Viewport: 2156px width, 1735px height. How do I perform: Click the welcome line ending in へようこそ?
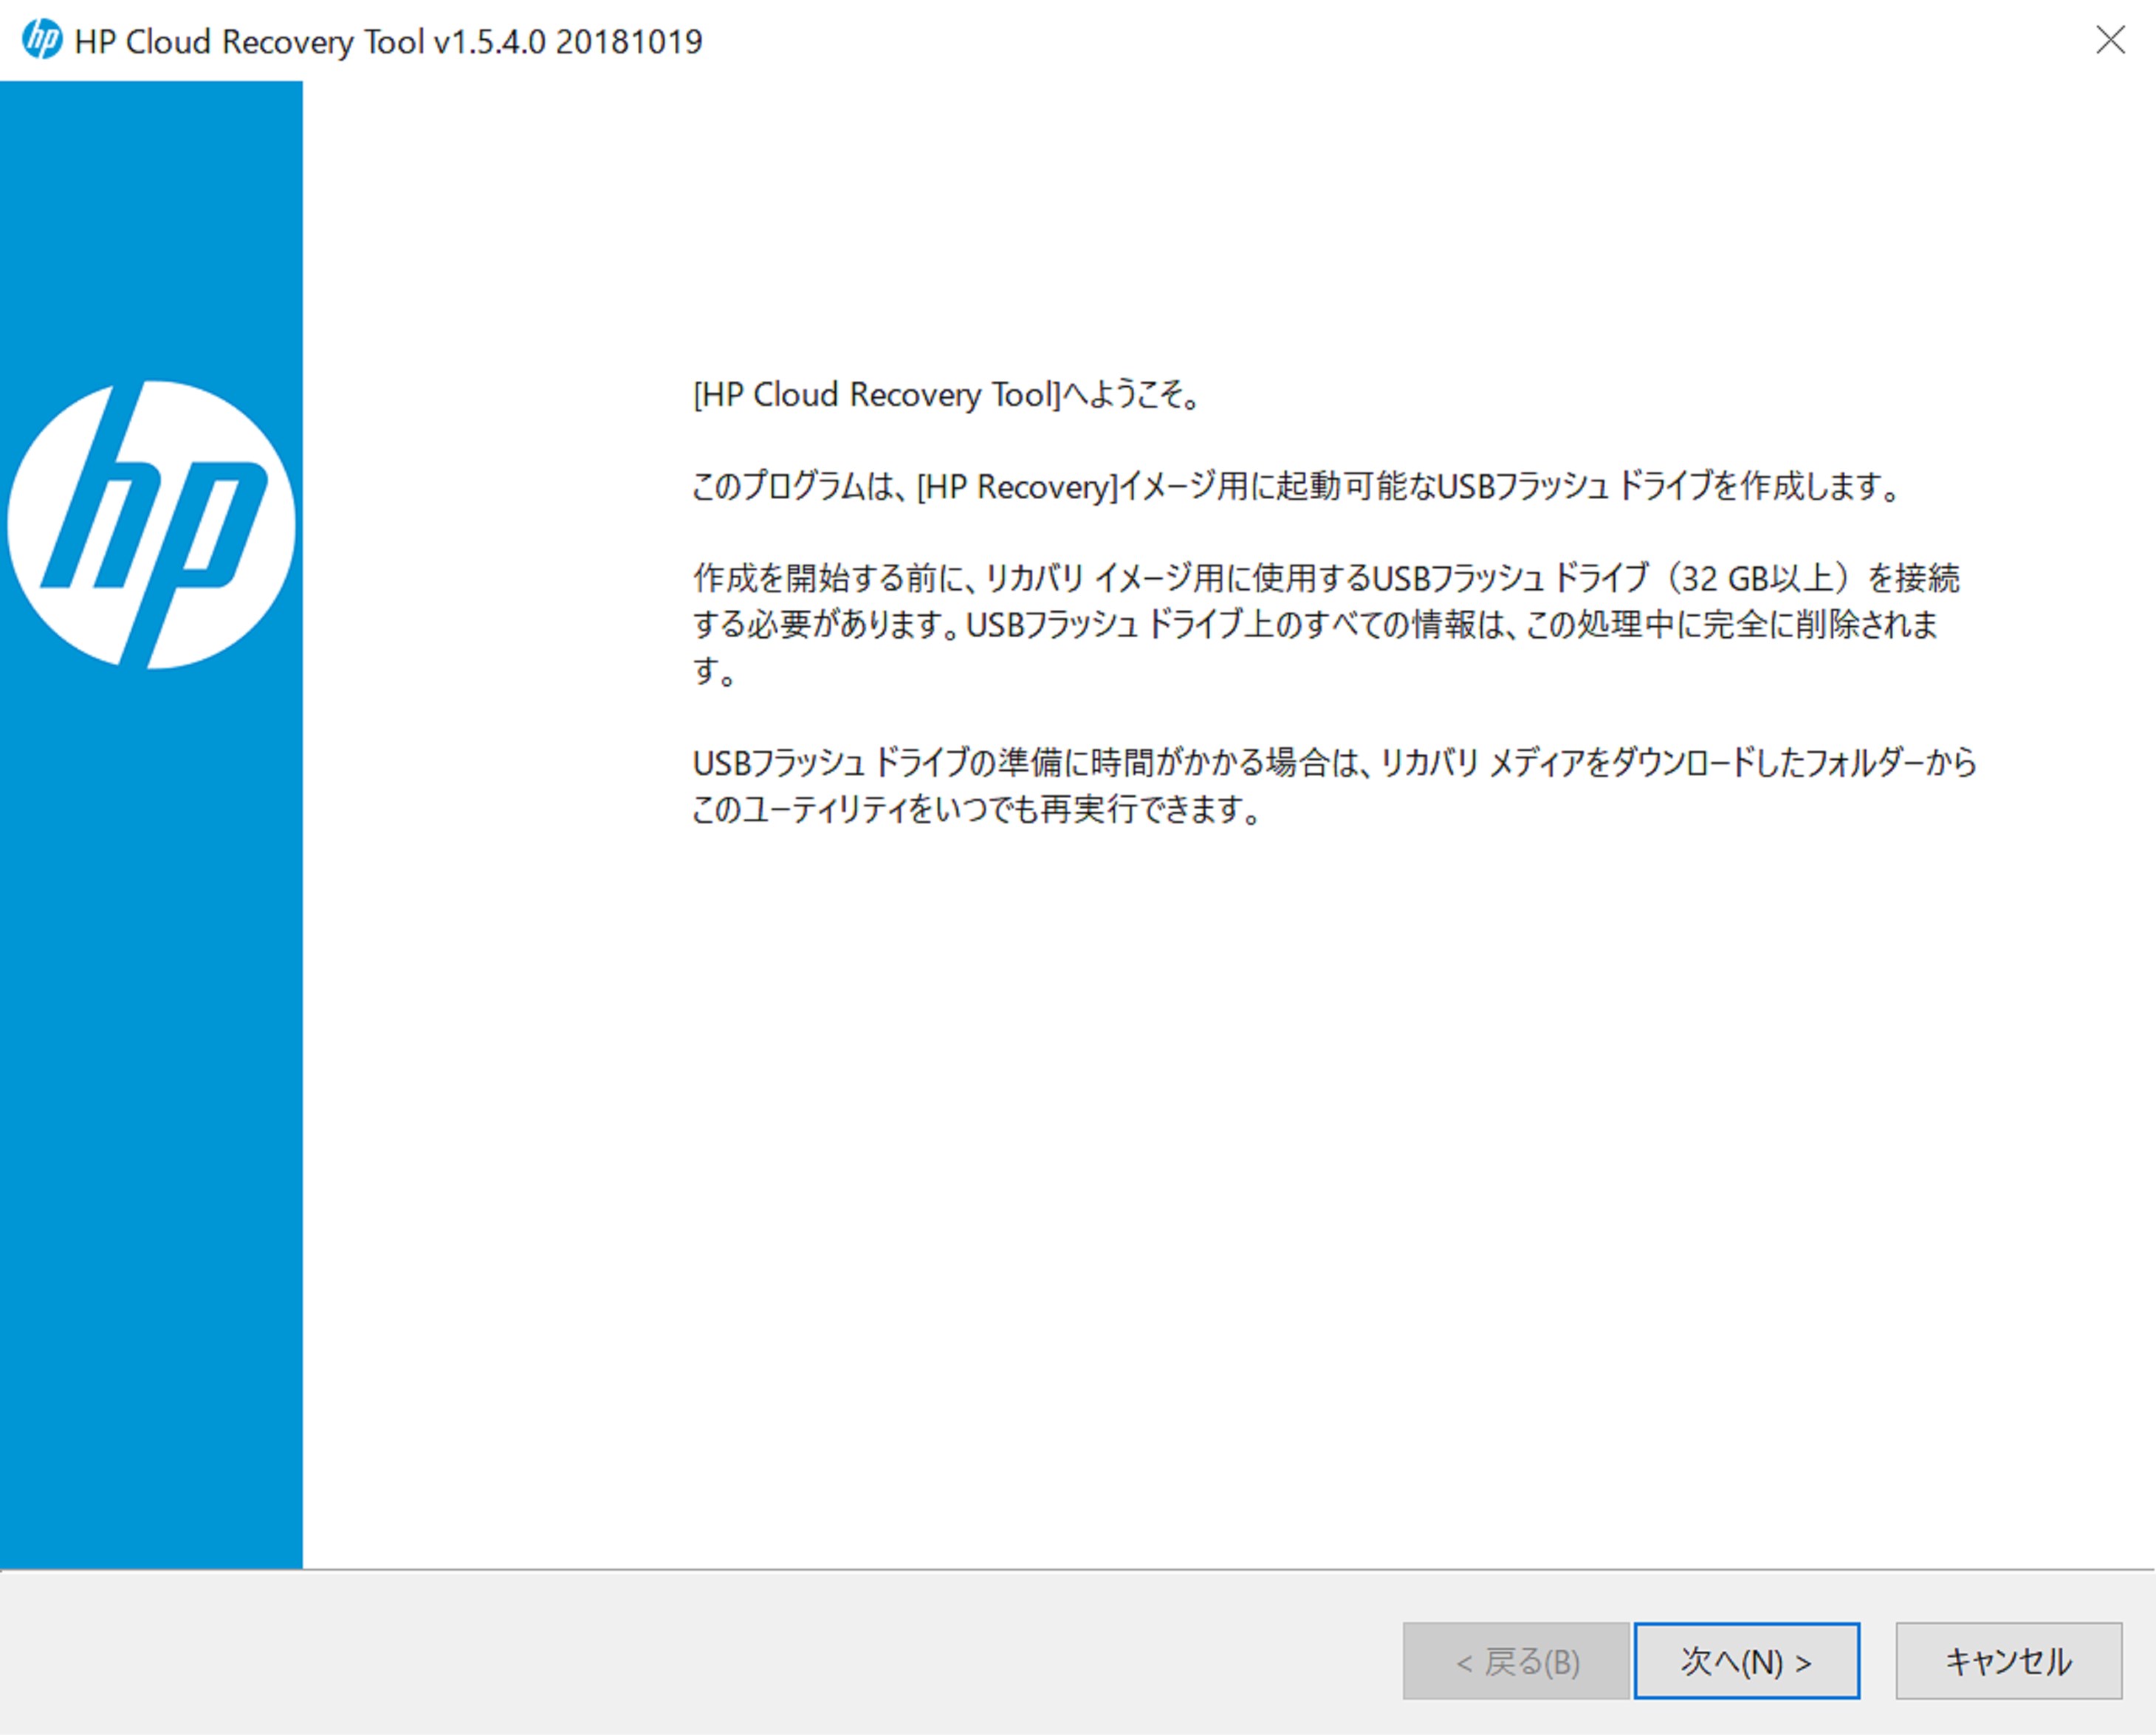pyautogui.click(x=945, y=395)
